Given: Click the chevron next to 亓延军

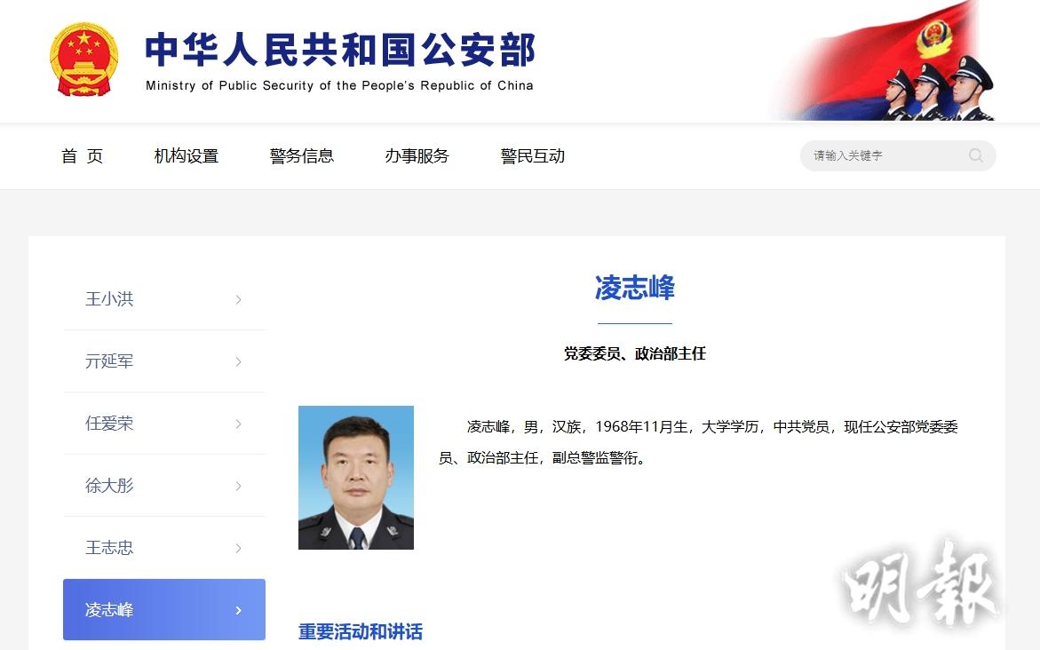Looking at the screenshot, I should click(238, 361).
